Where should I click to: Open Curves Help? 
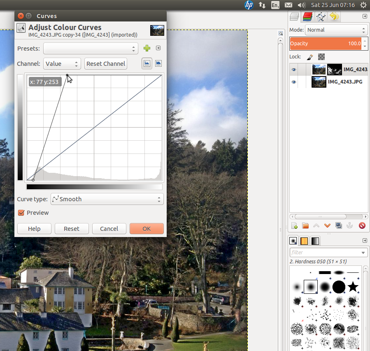click(x=34, y=228)
